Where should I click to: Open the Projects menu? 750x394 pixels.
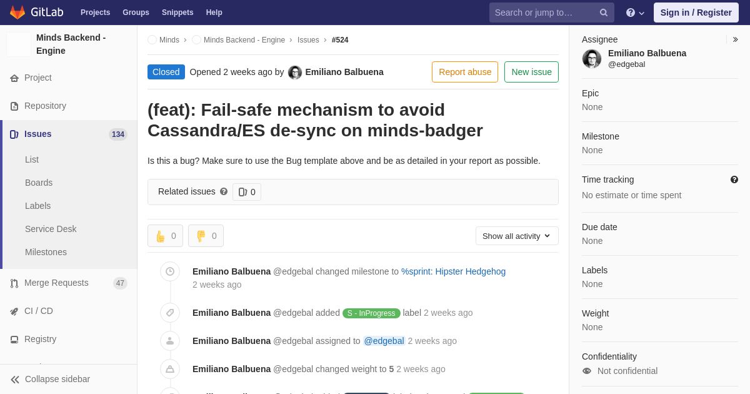pyautogui.click(x=95, y=13)
